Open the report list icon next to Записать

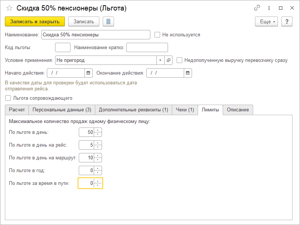pos(108,21)
